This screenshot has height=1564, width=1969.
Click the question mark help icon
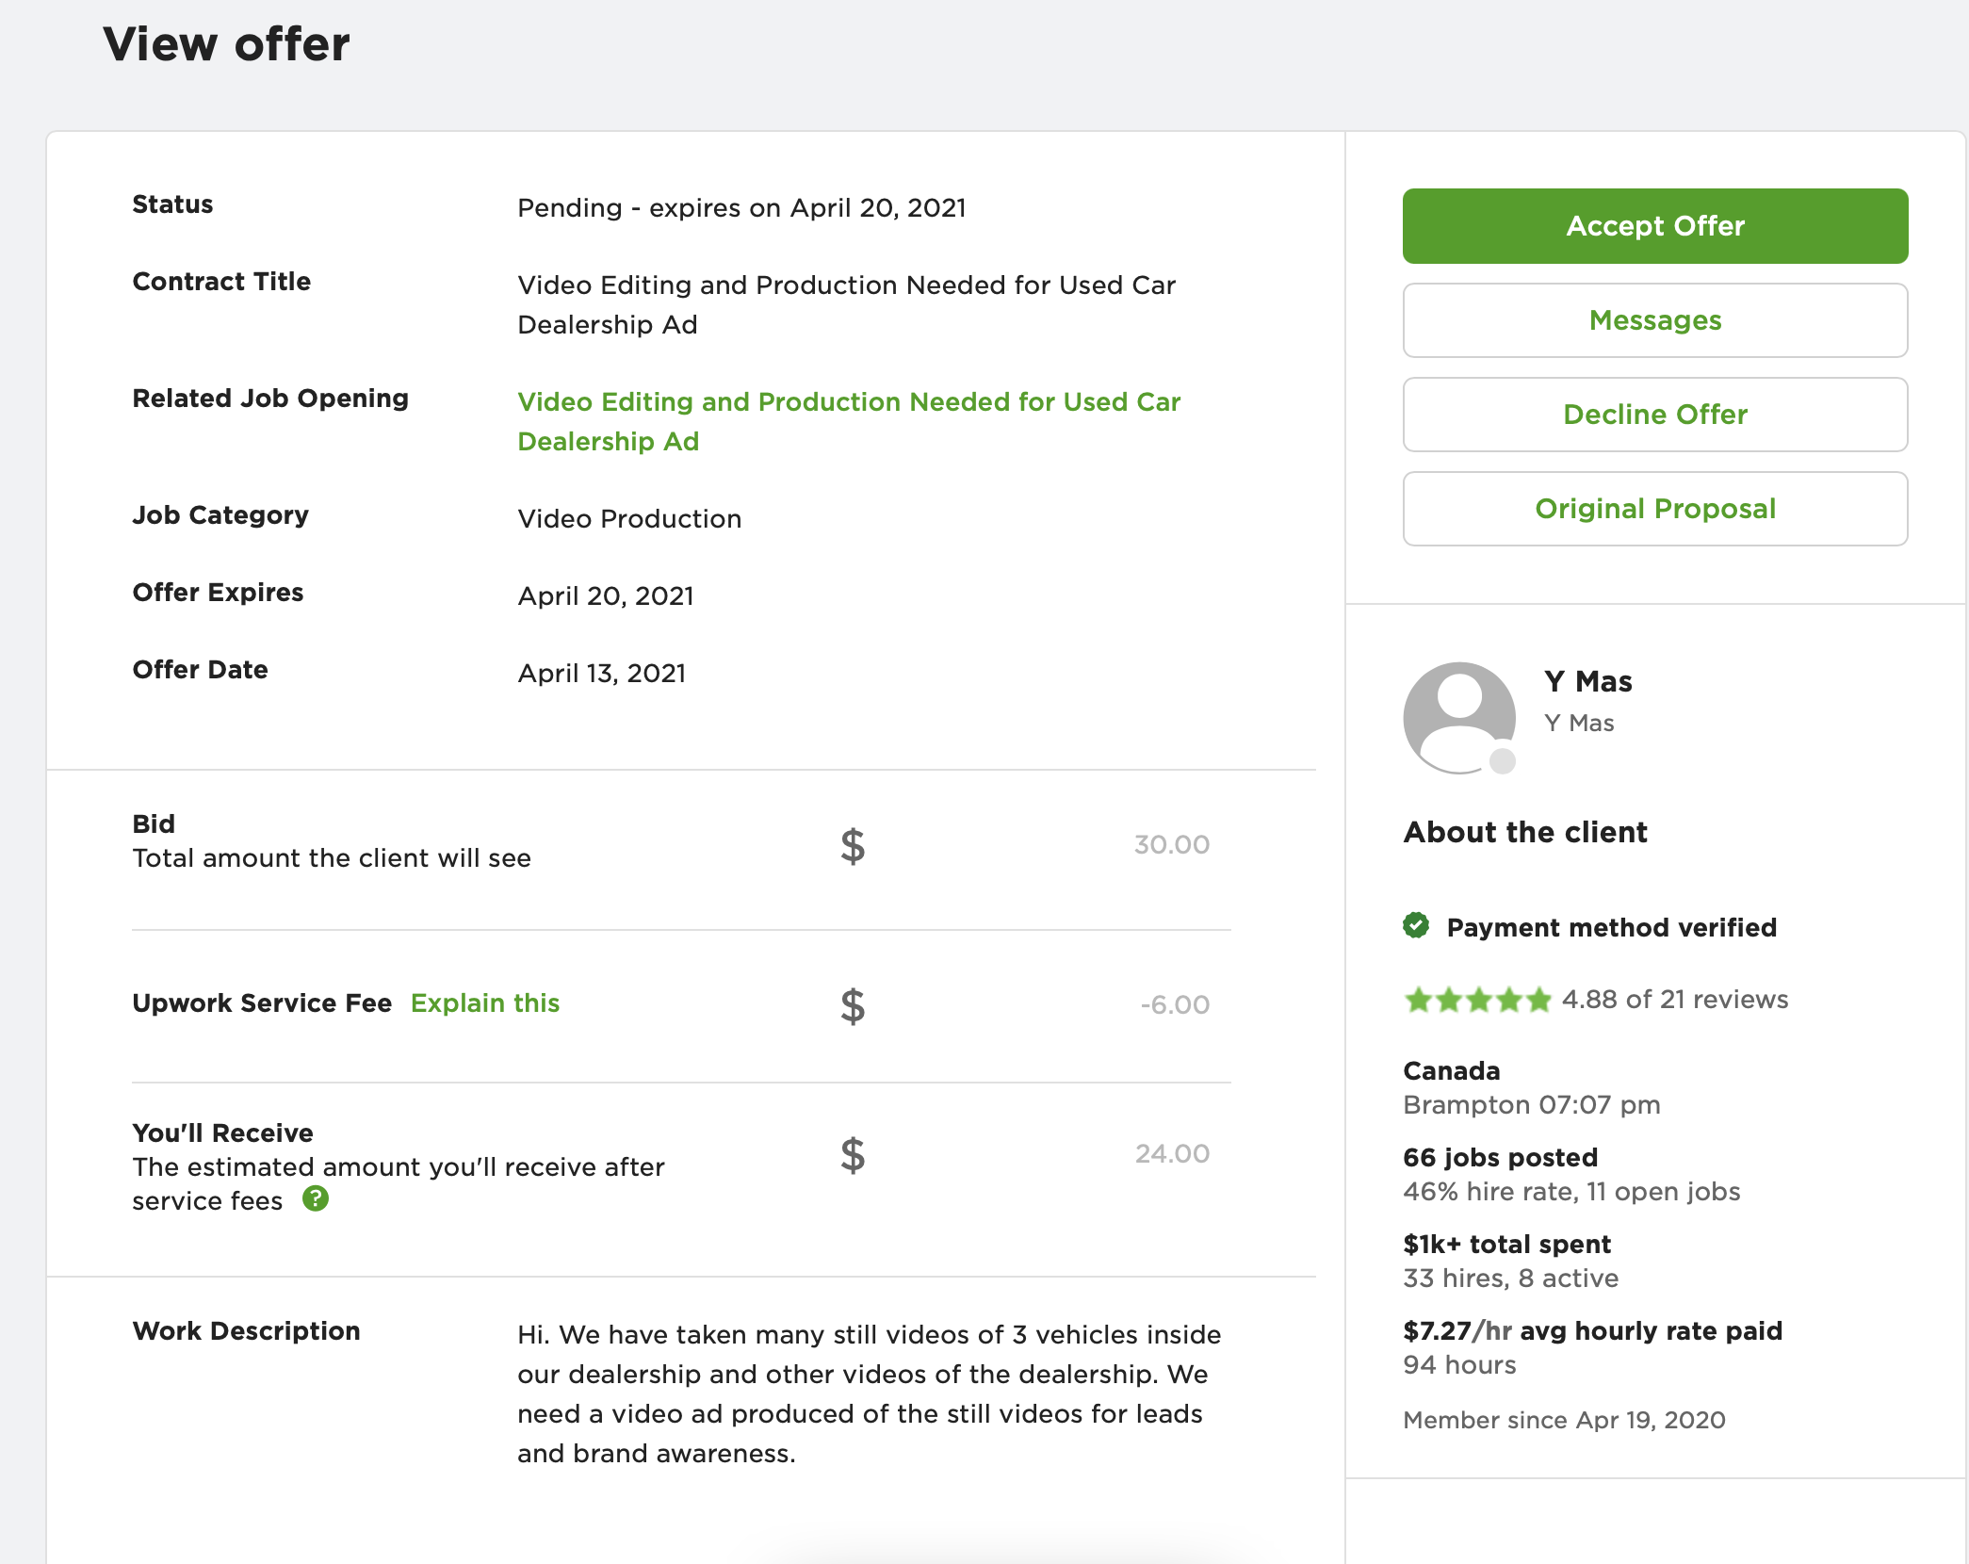pos(316,1198)
